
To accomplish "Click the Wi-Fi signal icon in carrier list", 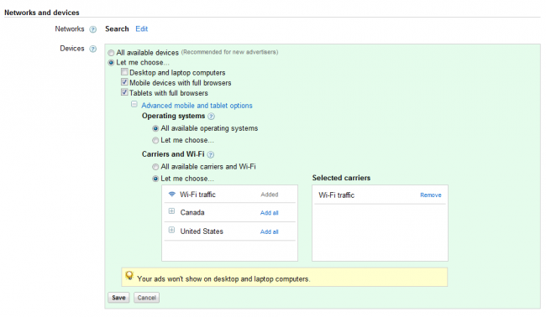I will point(171,195).
